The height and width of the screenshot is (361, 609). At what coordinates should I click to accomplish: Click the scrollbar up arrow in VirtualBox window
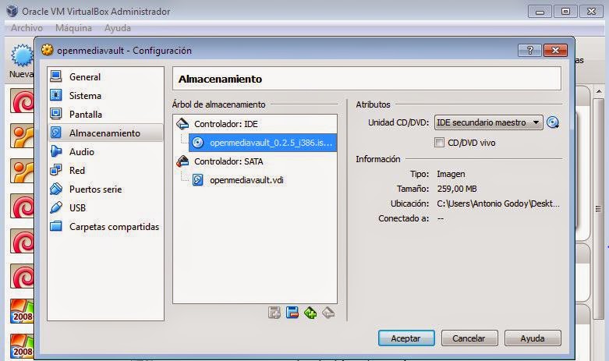coord(599,92)
